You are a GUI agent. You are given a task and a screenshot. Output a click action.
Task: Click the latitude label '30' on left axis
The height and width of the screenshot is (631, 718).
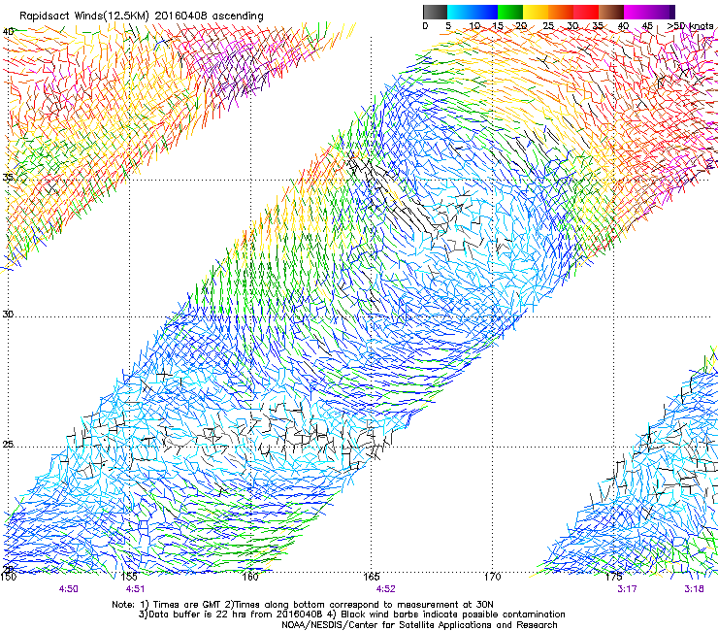pyautogui.click(x=8, y=315)
